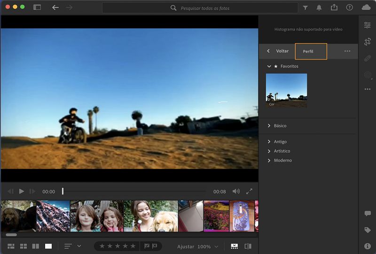Open the sort order icon

coord(68,246)
